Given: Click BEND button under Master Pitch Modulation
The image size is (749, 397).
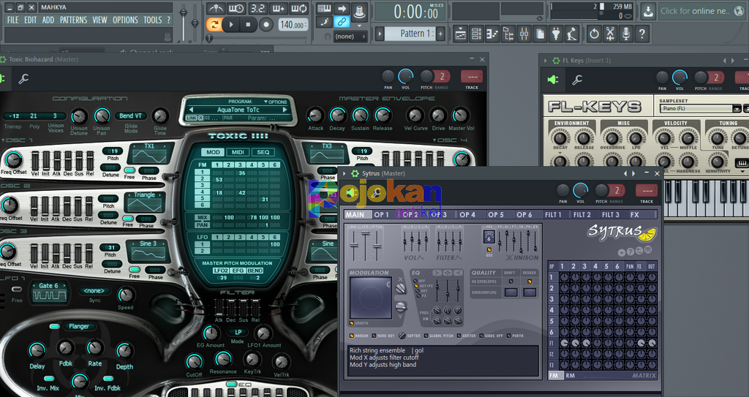Looking at the screenshot, I should click(x=255, y=271).
